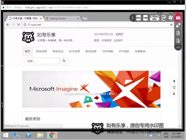Go to previous banner slide with left arrow
This screenshot has height=140, width=186.
pyautogui.click(x=33, y=89)
